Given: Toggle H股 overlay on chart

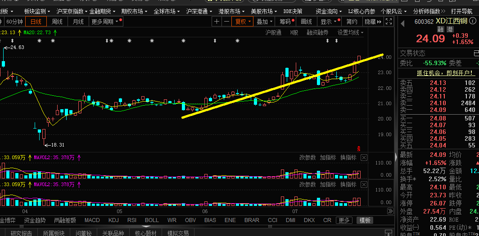Looking at the screenshot, I should click(x=294, y=33).
